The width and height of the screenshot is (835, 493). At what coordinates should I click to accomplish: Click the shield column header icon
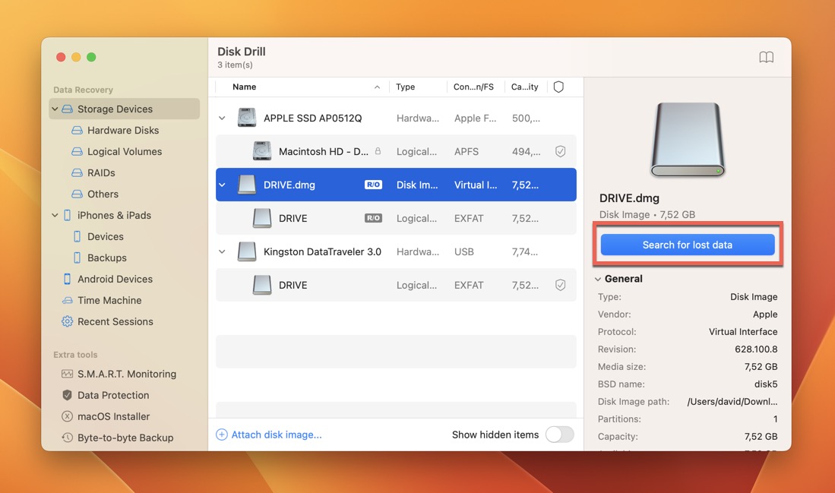(558, 87)
